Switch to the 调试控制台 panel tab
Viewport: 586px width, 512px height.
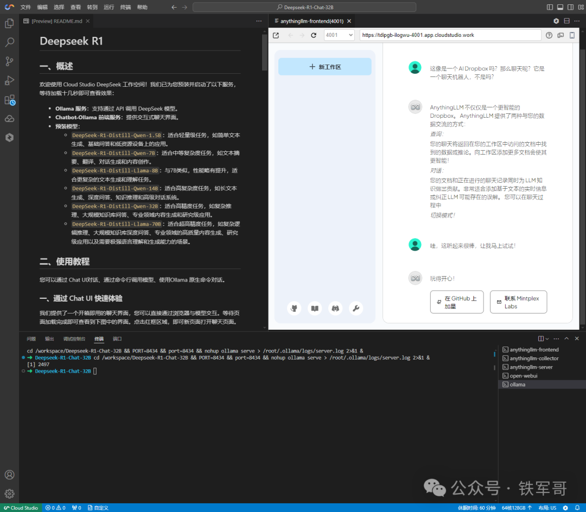pos(74,339)
